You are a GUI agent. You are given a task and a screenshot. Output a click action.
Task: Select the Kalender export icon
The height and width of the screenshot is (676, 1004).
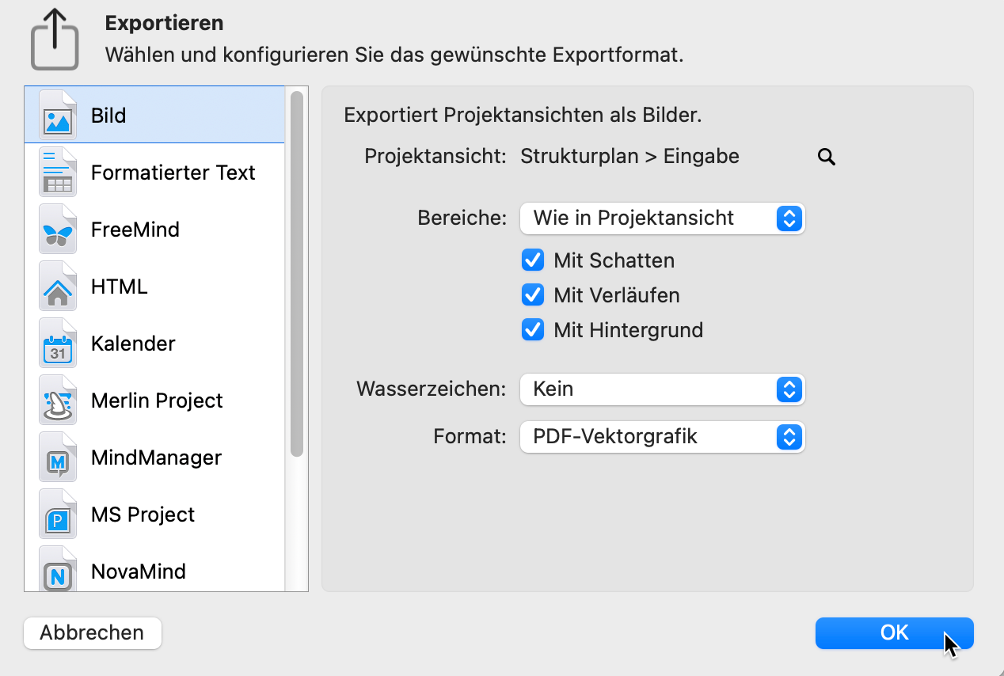[x=57, y=343]
